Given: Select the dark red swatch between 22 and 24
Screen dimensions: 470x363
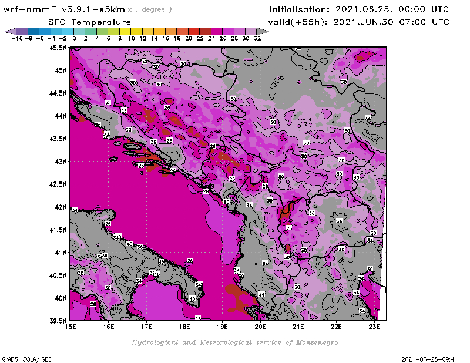Looking at the screenshot, I should click(205, 31).
